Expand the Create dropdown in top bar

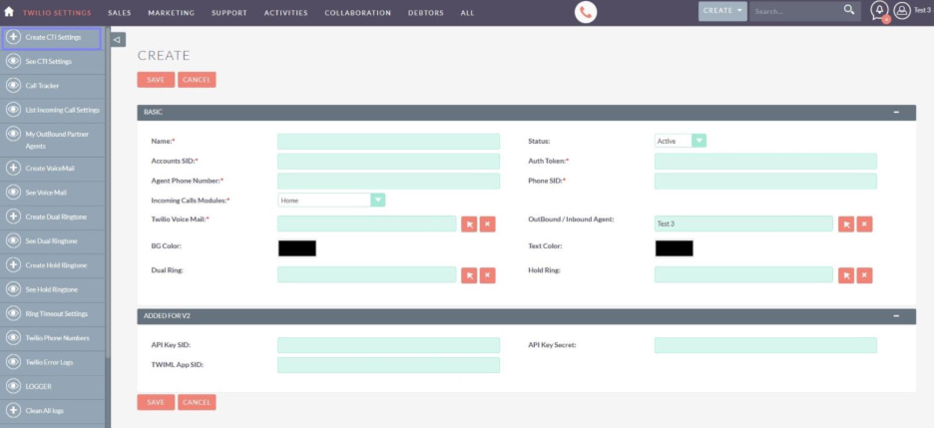[722, 11]
